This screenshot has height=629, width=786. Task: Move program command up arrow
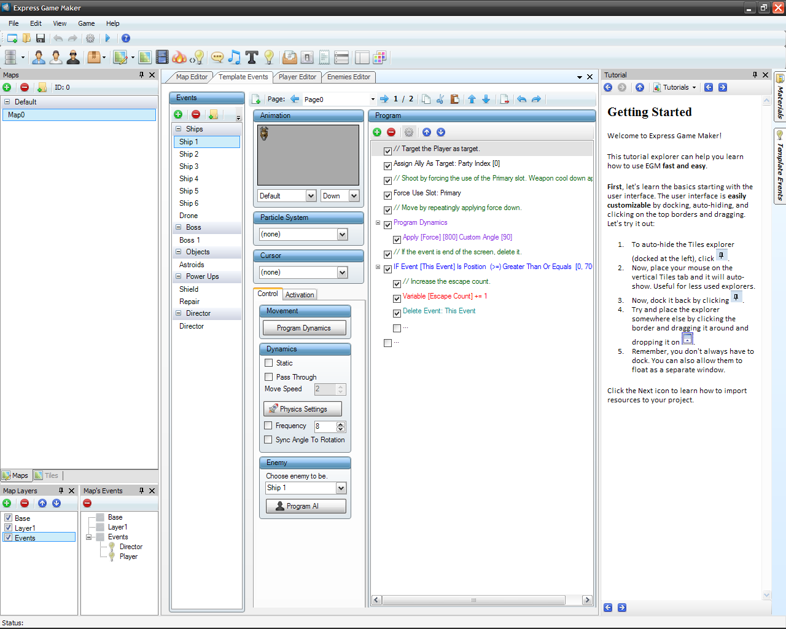[x=427, y=132]
